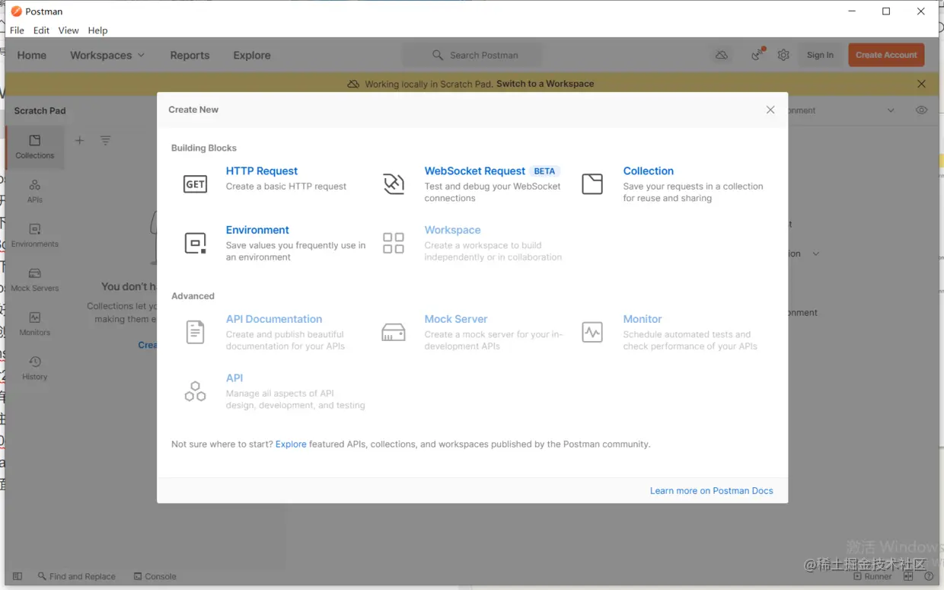Dismiss the Scratch Pad banner

(x=921, y=84)
